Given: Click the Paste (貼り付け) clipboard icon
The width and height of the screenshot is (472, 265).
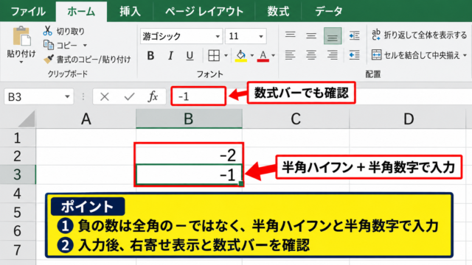Looking at the screenshot, I should [21, 36].
